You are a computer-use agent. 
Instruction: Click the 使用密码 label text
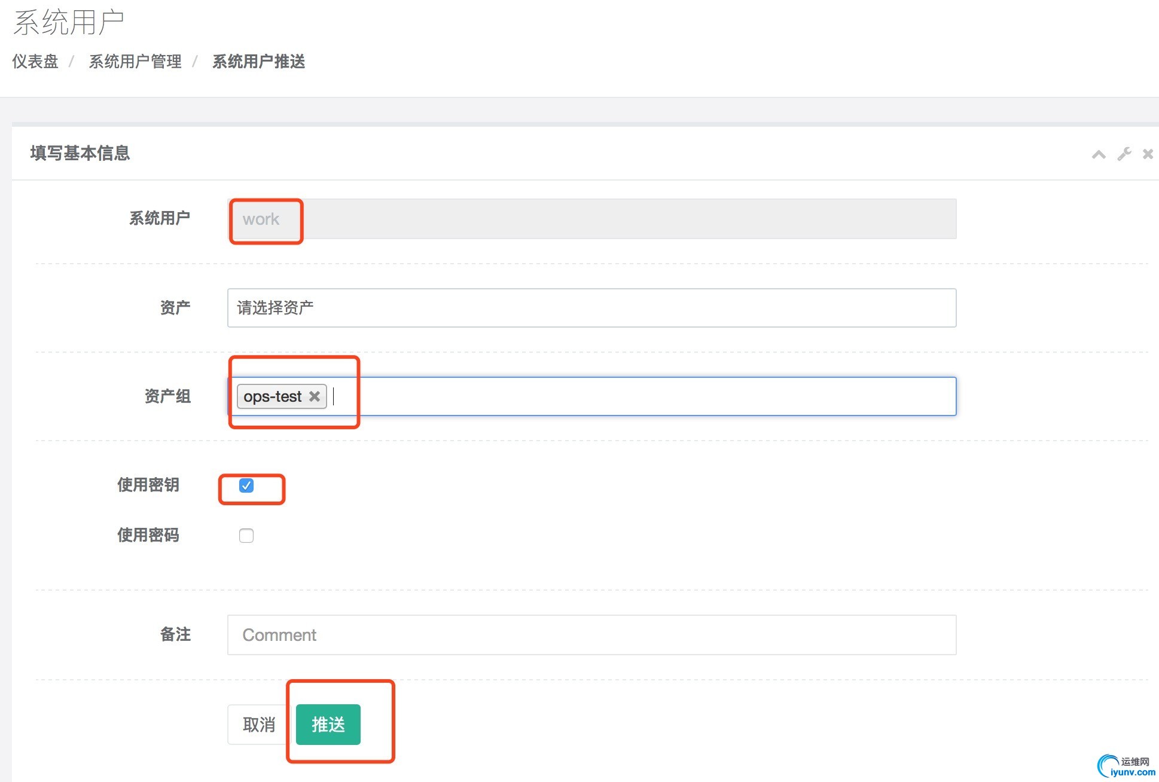148,535
